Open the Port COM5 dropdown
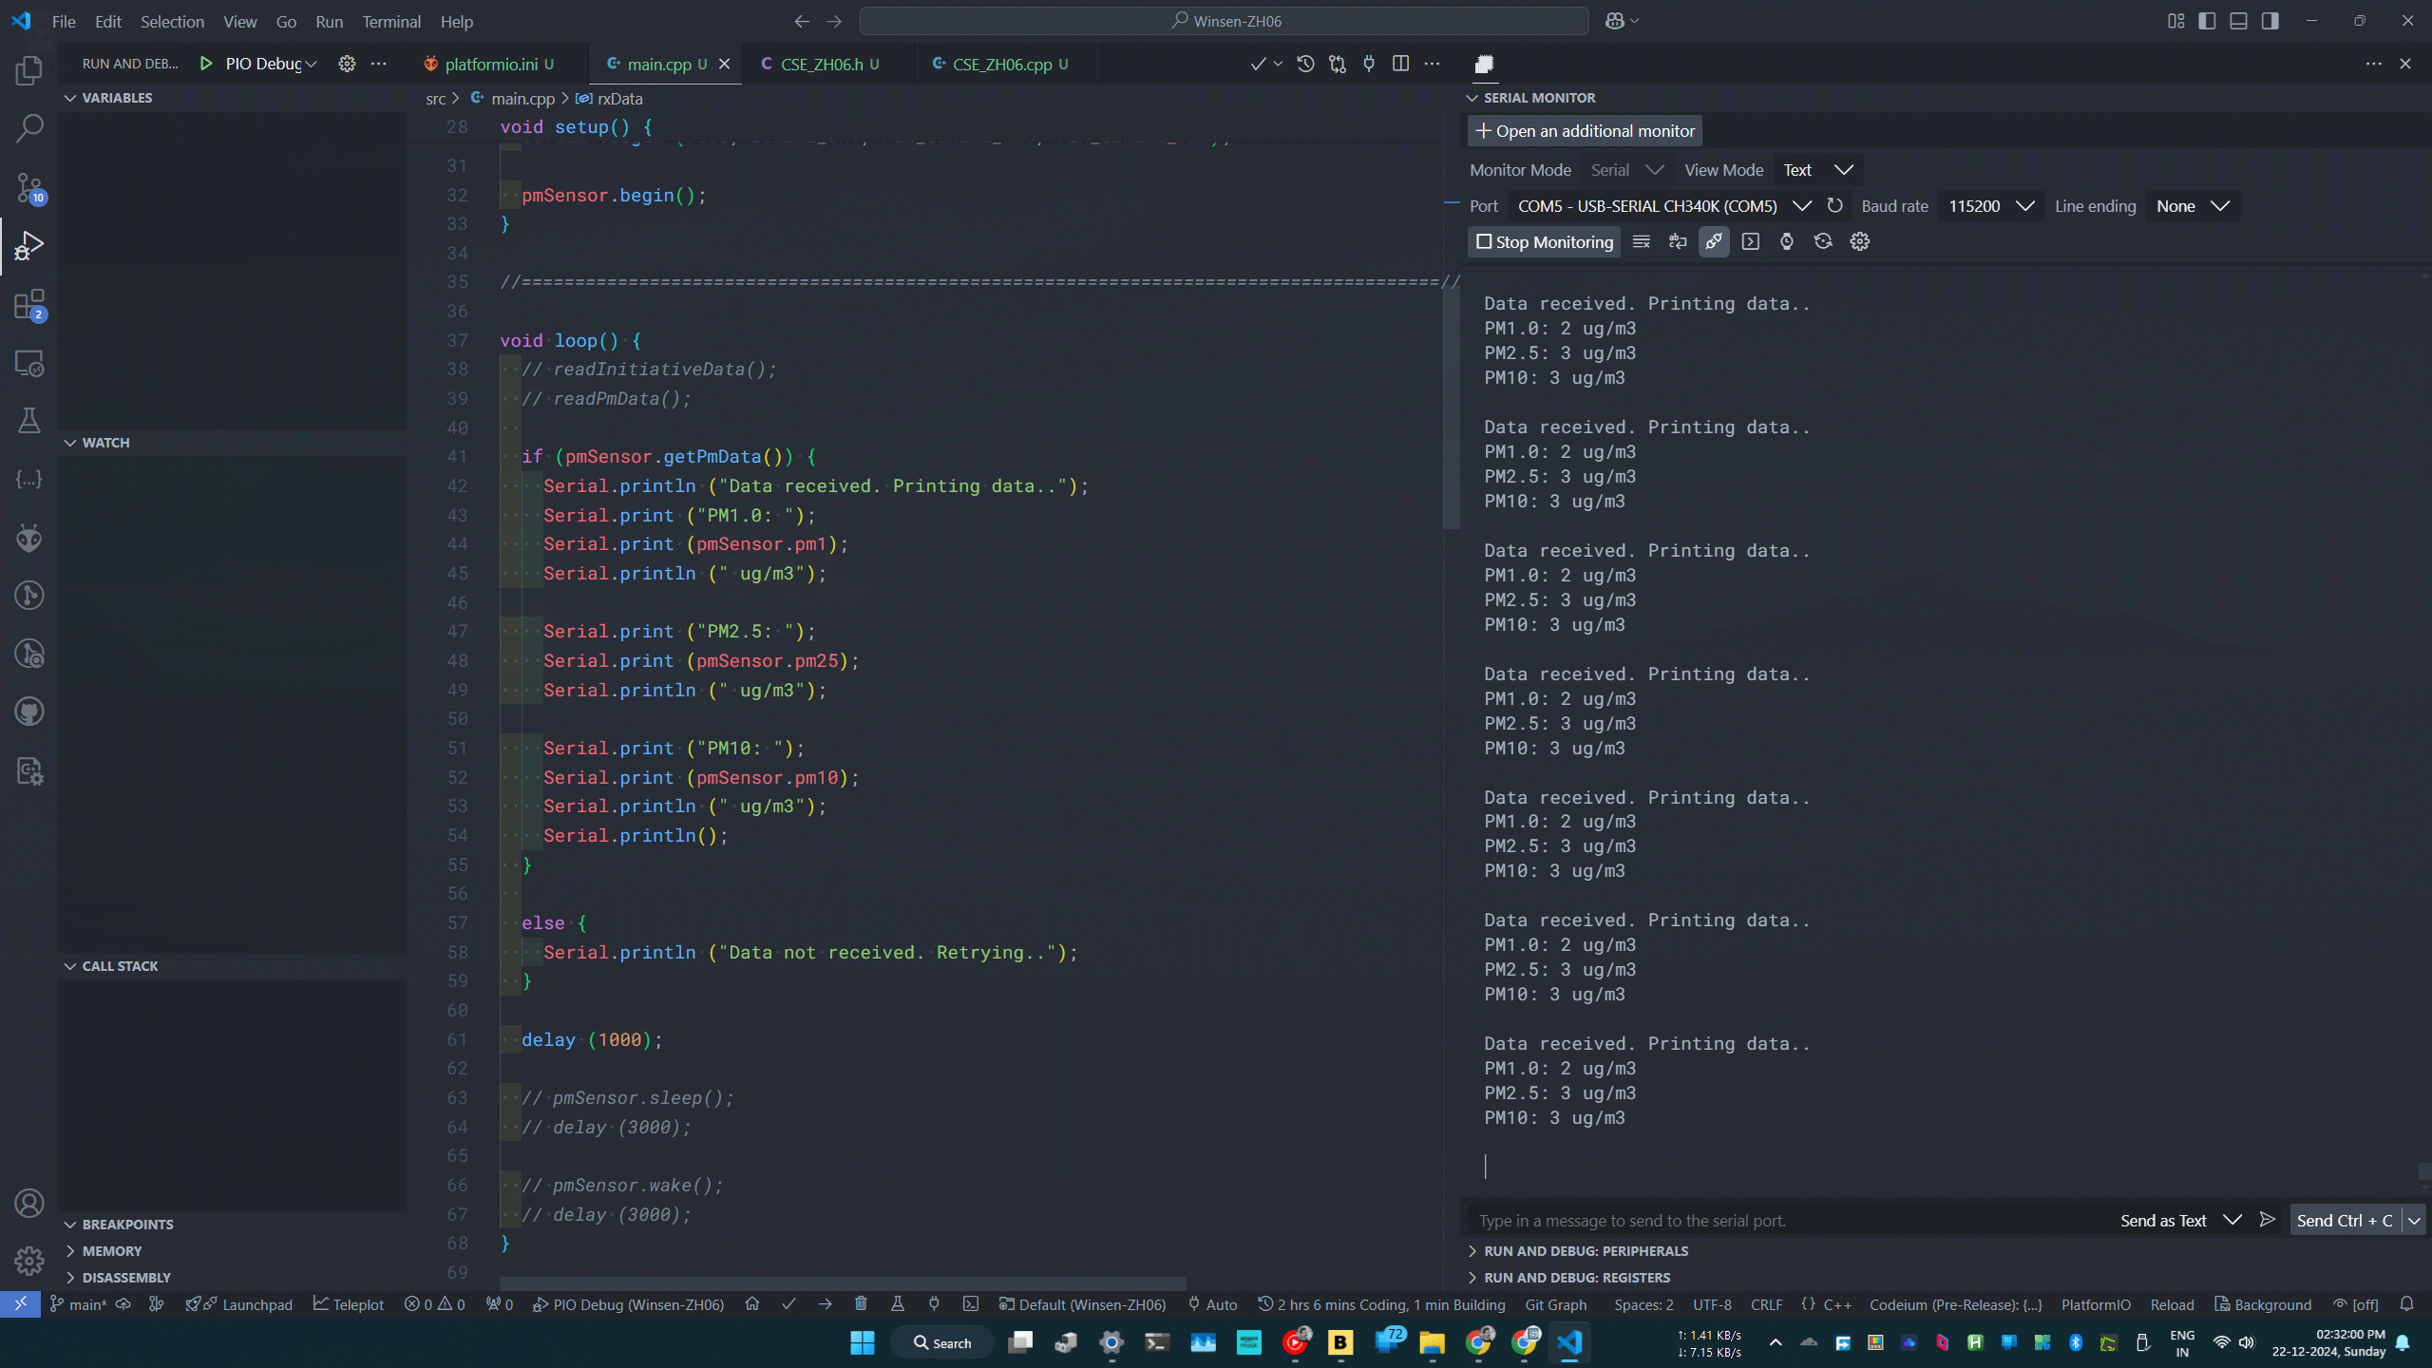This screenshot has height=1368, width=2432. tap(1664, 206)
